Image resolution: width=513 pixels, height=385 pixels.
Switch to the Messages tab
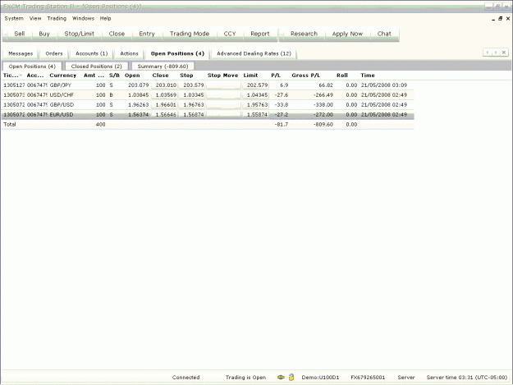tap(21, 53)
